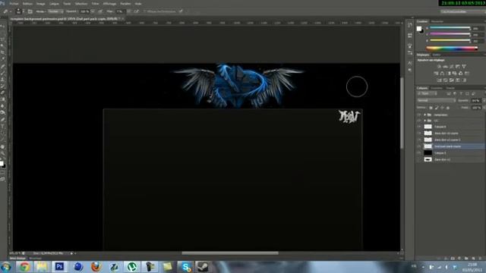Open the Normal blend mode dropdown
This screenshot has height=273, width=486.
pos(436,101)
